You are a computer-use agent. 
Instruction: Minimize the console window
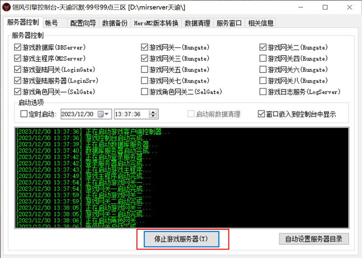(300, 7)
